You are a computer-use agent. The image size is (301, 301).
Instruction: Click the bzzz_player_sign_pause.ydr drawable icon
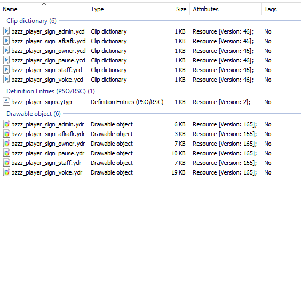[6, 153]
